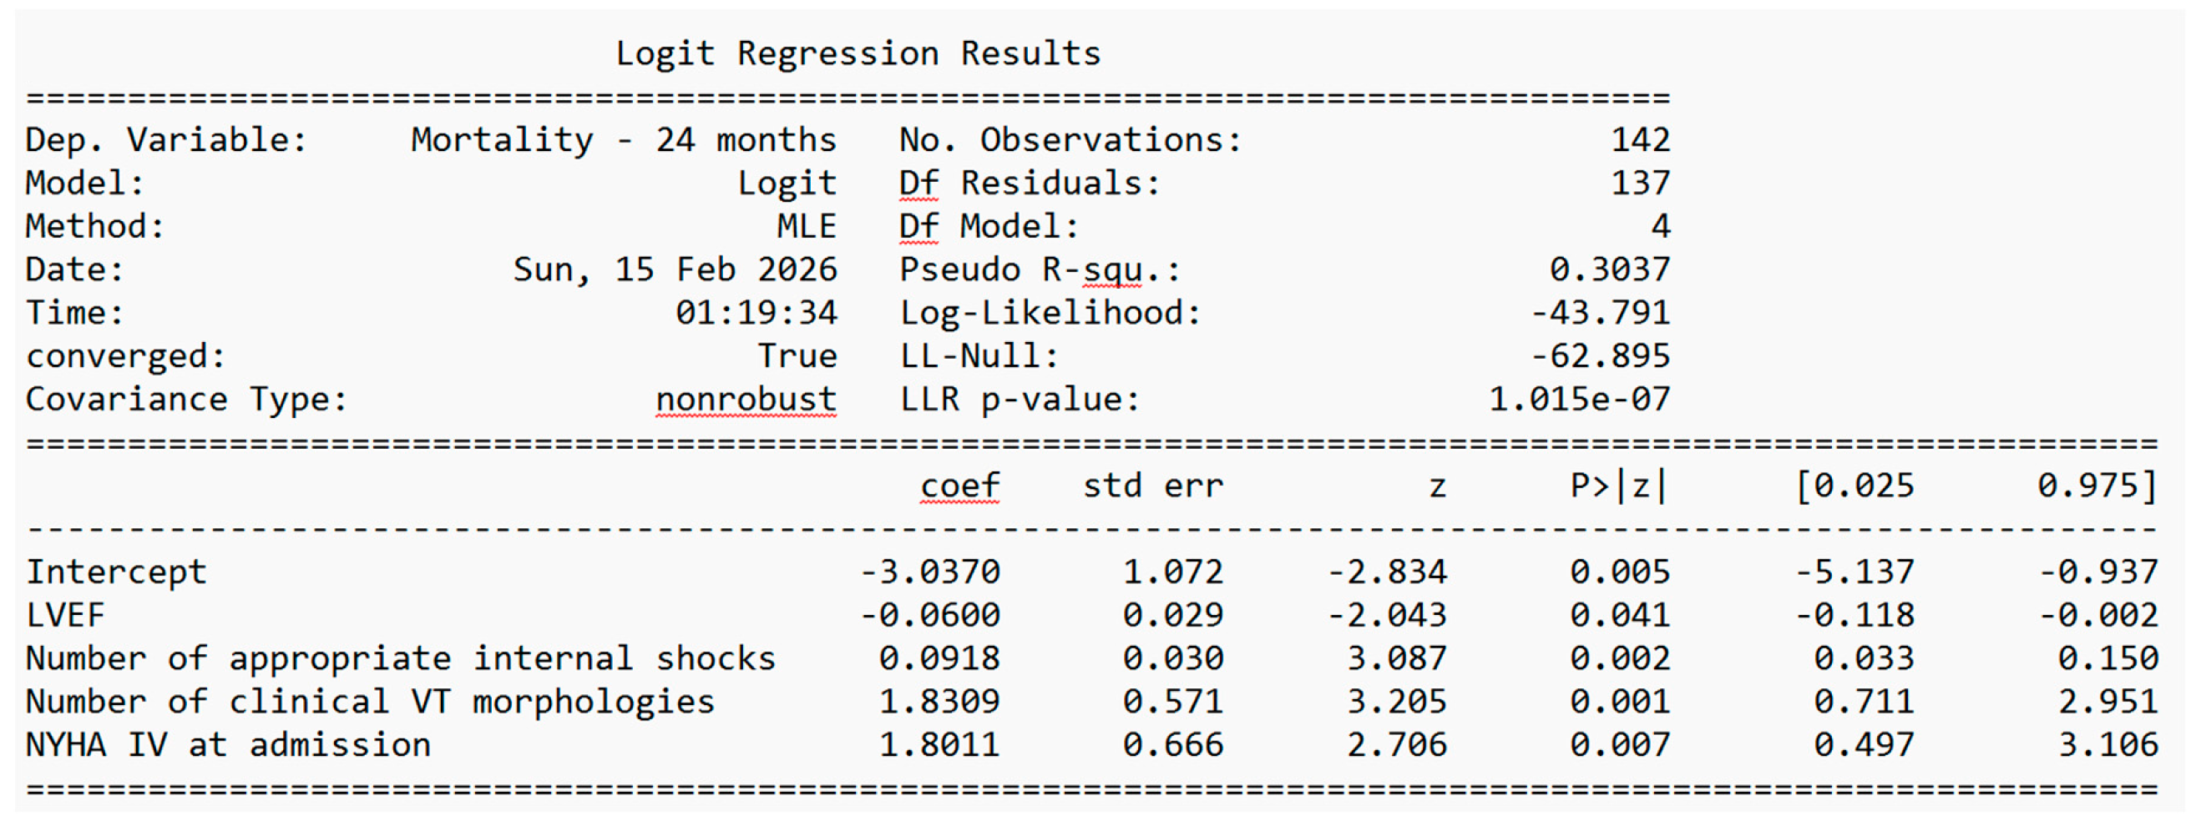
Task: Click the Pseudo R-squ. value 0.3037
Action: click(x=1610, y=270)
